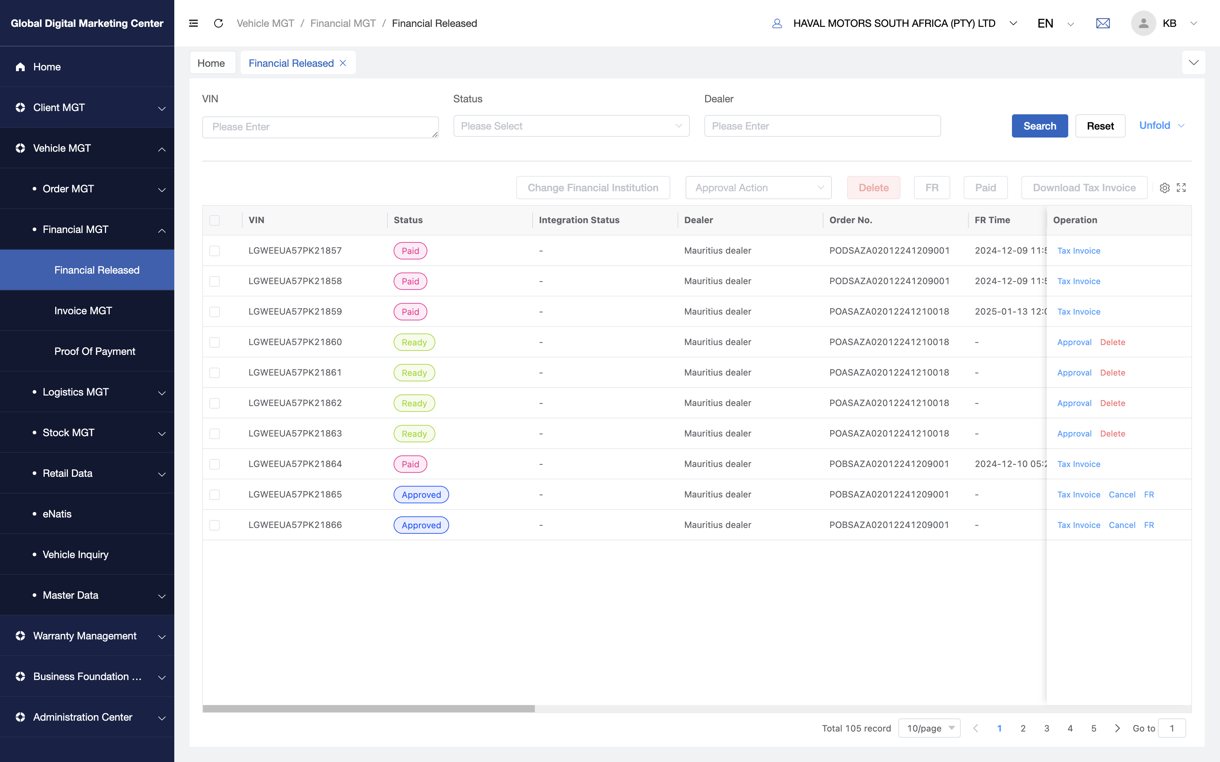Open the Status Please Select dropdown

[571, 126]
